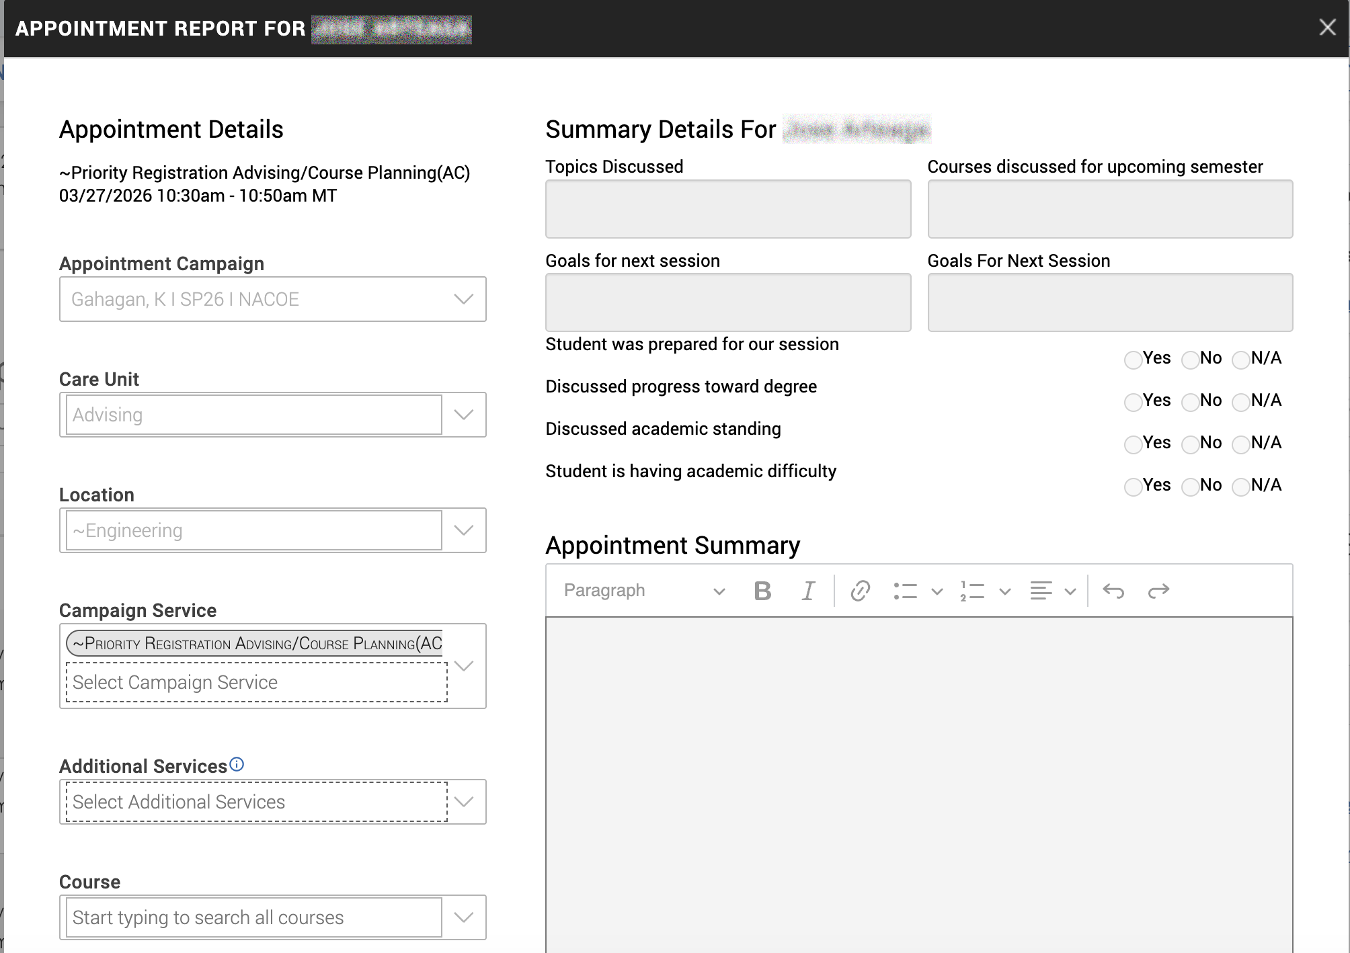Apply bulleted list in summary editor

pos(905,591)
